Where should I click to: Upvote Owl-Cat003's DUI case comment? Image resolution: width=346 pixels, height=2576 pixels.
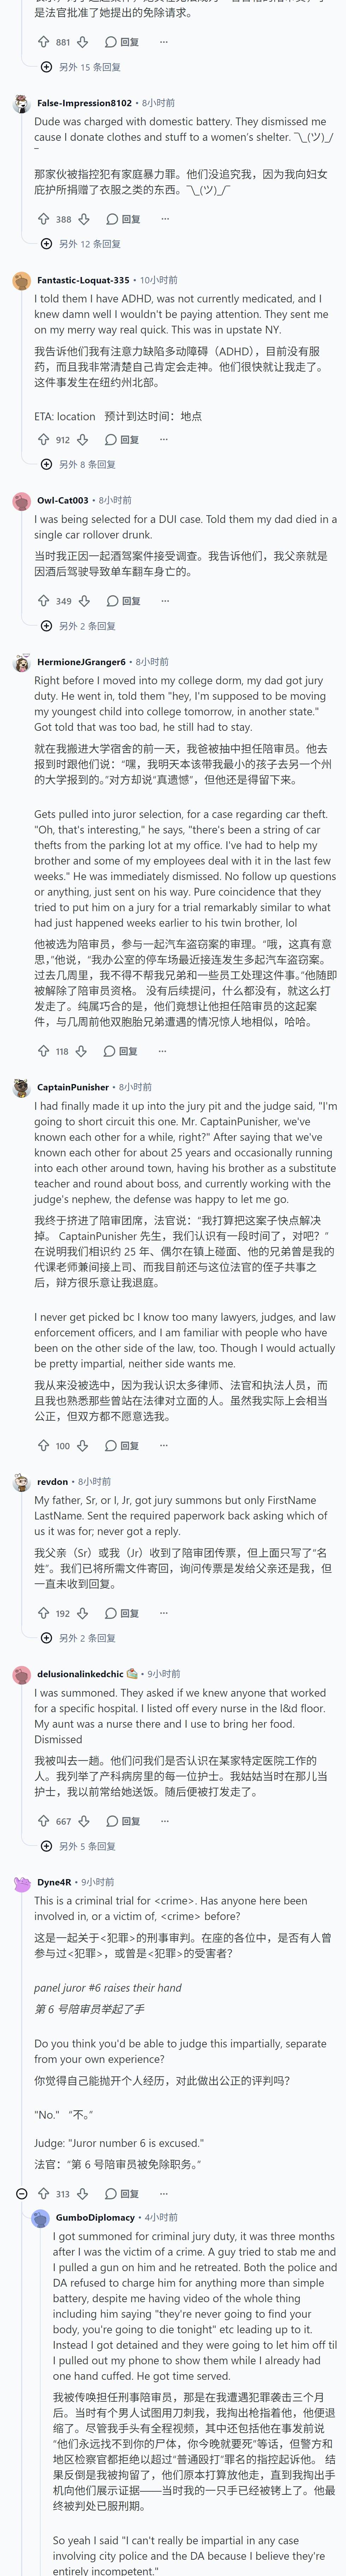click(x=43, y=601)
